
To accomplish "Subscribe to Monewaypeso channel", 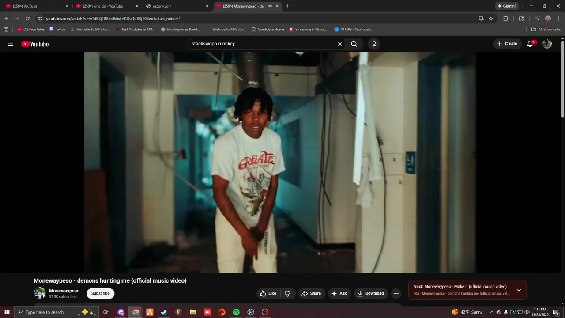I will coord(101,293).
